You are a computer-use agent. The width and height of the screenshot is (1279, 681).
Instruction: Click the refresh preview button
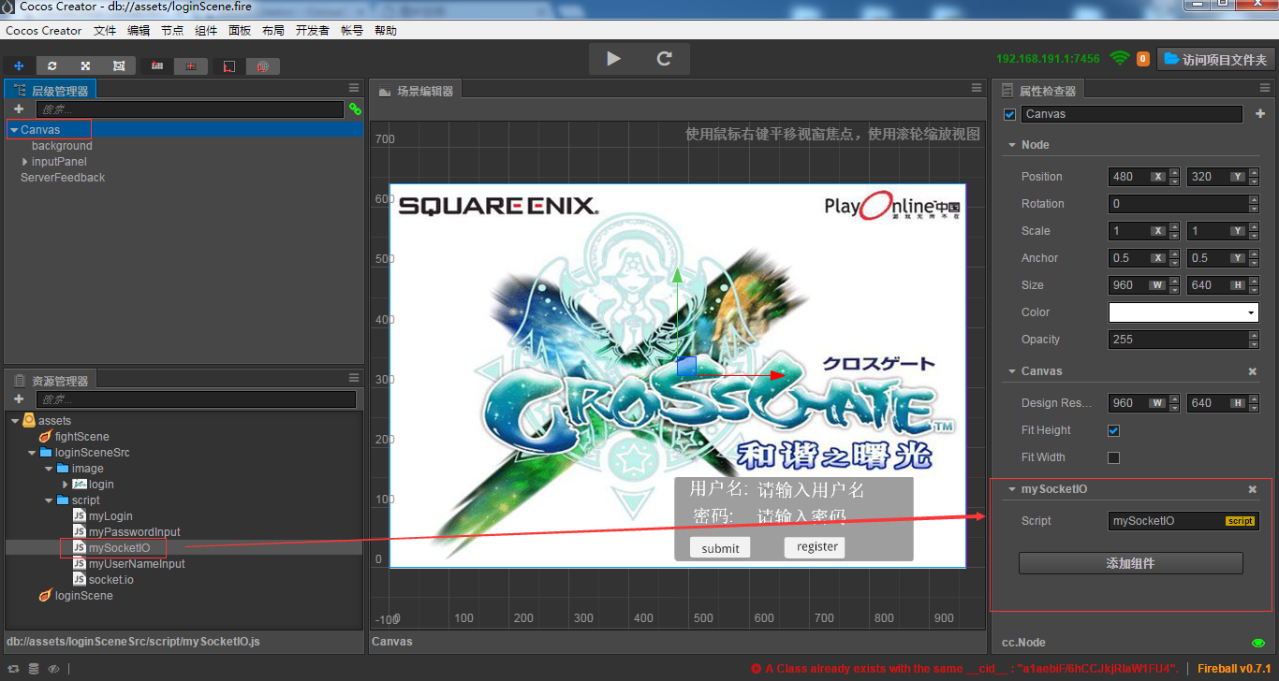[665, 59]
